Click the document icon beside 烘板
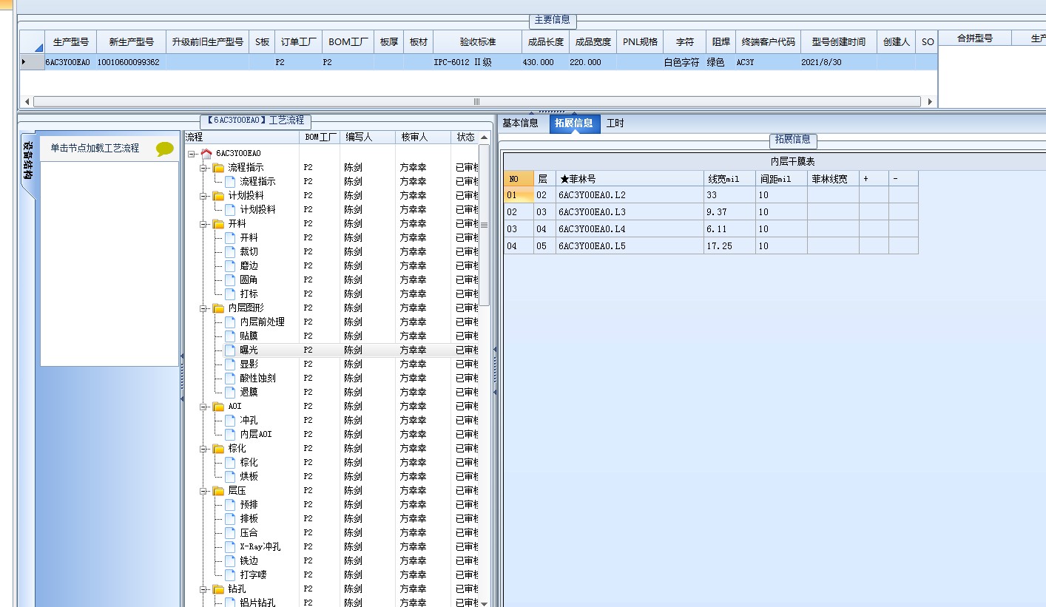 point(230,476)
